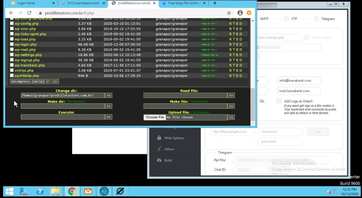362x198 pixels.
Task: Click the Make file >> button
Action: pyautogui.click(x=231, y=106)
